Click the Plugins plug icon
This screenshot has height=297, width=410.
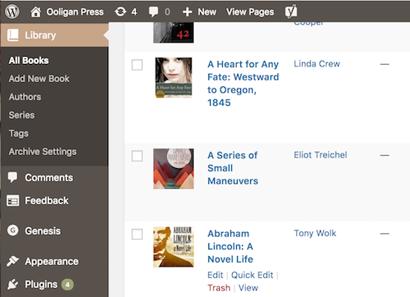(x=12, y=285)
